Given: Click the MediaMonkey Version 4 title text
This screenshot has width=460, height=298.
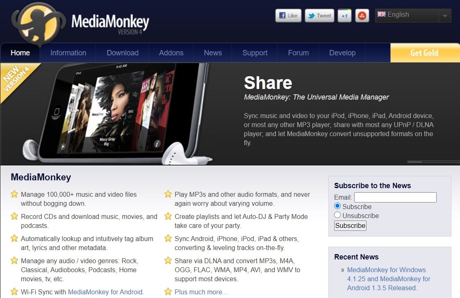Looking at the screenshot, I should click(110, 24).
